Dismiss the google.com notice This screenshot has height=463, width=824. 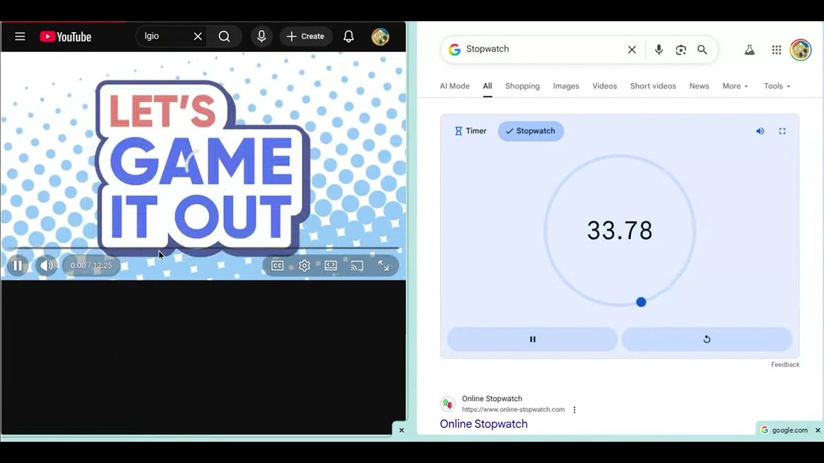[x=818, y=430]
